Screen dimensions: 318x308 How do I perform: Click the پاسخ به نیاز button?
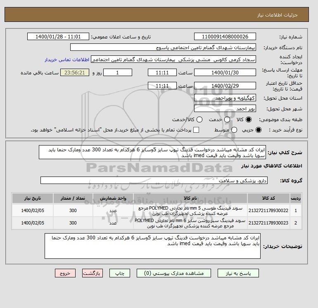coord(238,273)
